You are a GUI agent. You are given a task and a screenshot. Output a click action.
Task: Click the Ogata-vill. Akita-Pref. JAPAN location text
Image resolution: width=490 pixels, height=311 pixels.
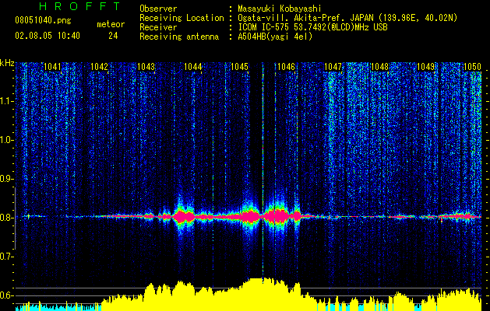[x=347, y=18]
